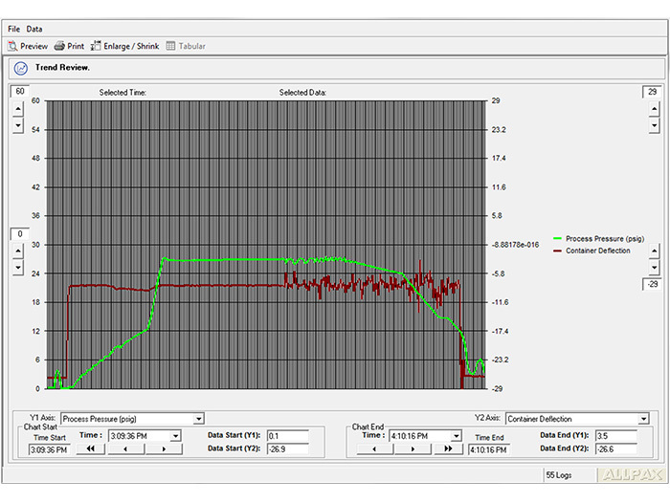The width and height of the screenshot is (670, 502).
Task: Click the Tabular toolbar button
Action: coord(184,46)
